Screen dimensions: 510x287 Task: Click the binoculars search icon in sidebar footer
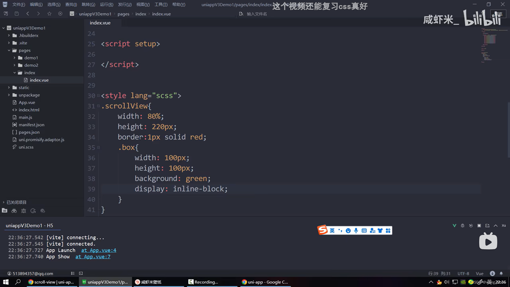coord(14,211)
